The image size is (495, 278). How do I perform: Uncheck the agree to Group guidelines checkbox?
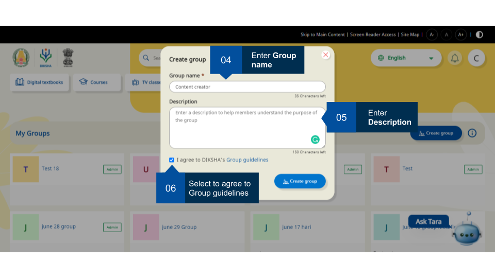pos(172,160)
